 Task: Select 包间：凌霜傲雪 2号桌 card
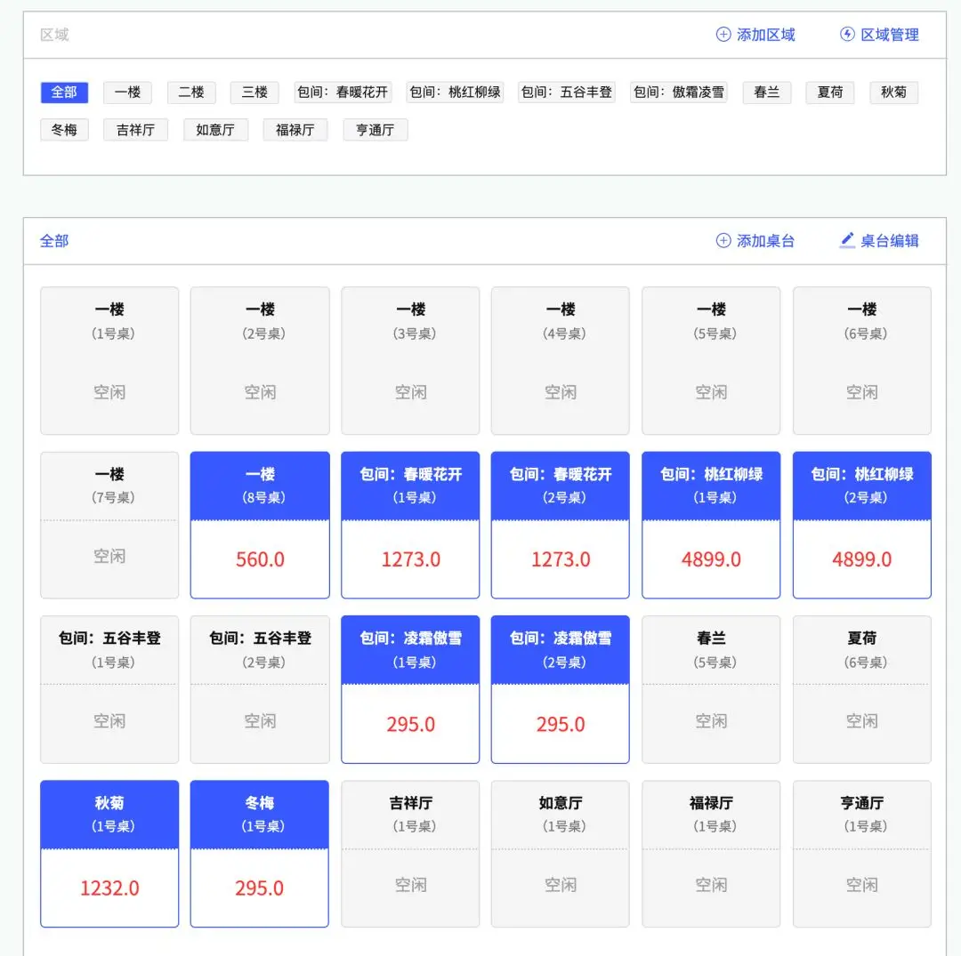tap(561, 689)
